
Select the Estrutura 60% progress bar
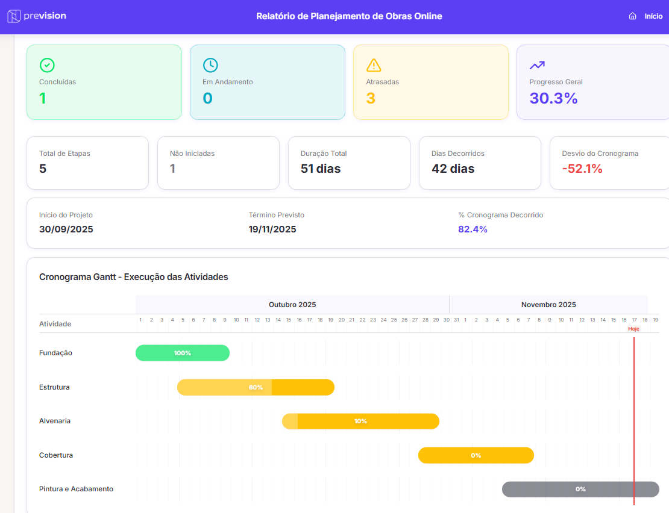(x=256, y=387)
